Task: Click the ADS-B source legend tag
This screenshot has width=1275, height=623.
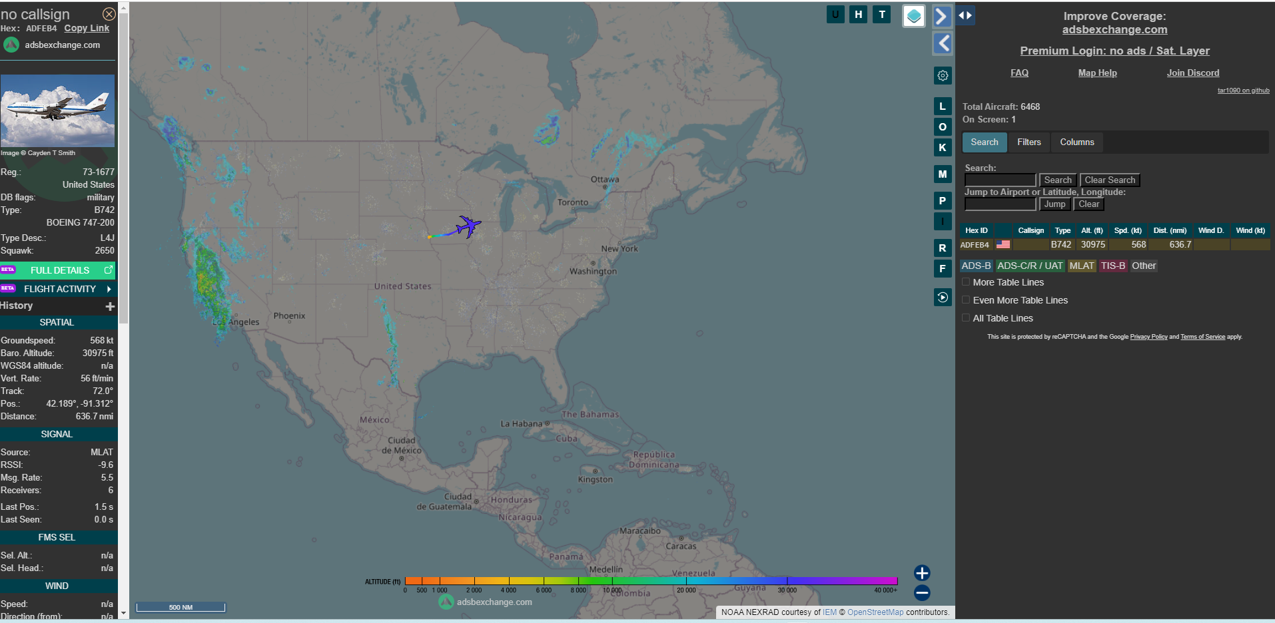Action: [x=976, y=266]
